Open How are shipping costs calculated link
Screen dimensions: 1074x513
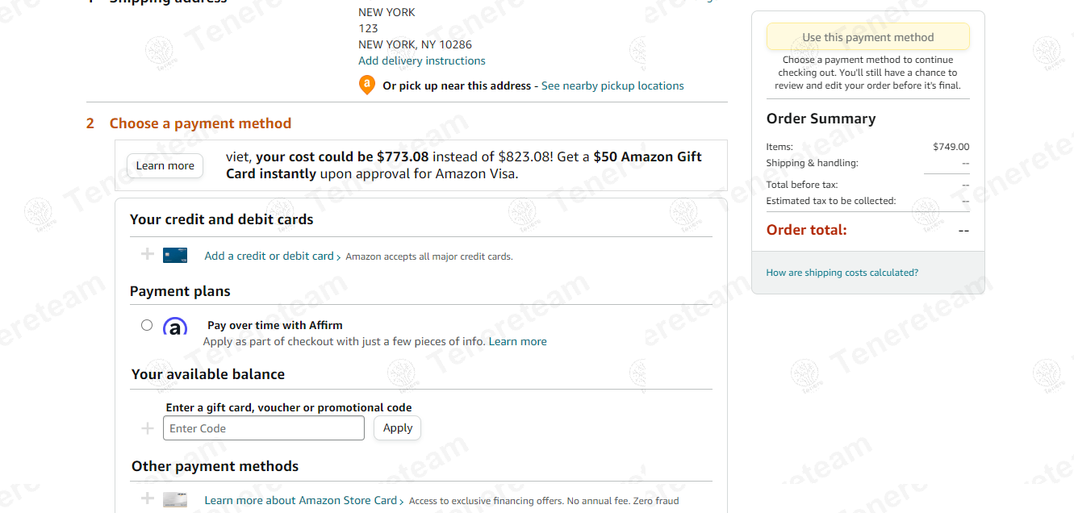pos(842,273)
